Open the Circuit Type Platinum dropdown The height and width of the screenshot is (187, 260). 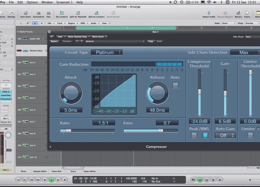(x=106, y=52)
